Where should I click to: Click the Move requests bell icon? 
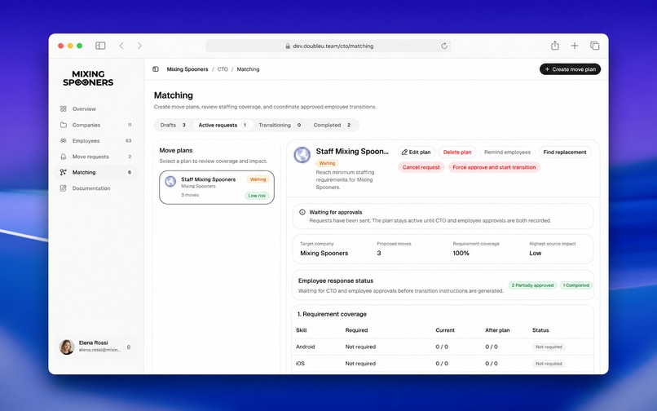click(64, 157)
